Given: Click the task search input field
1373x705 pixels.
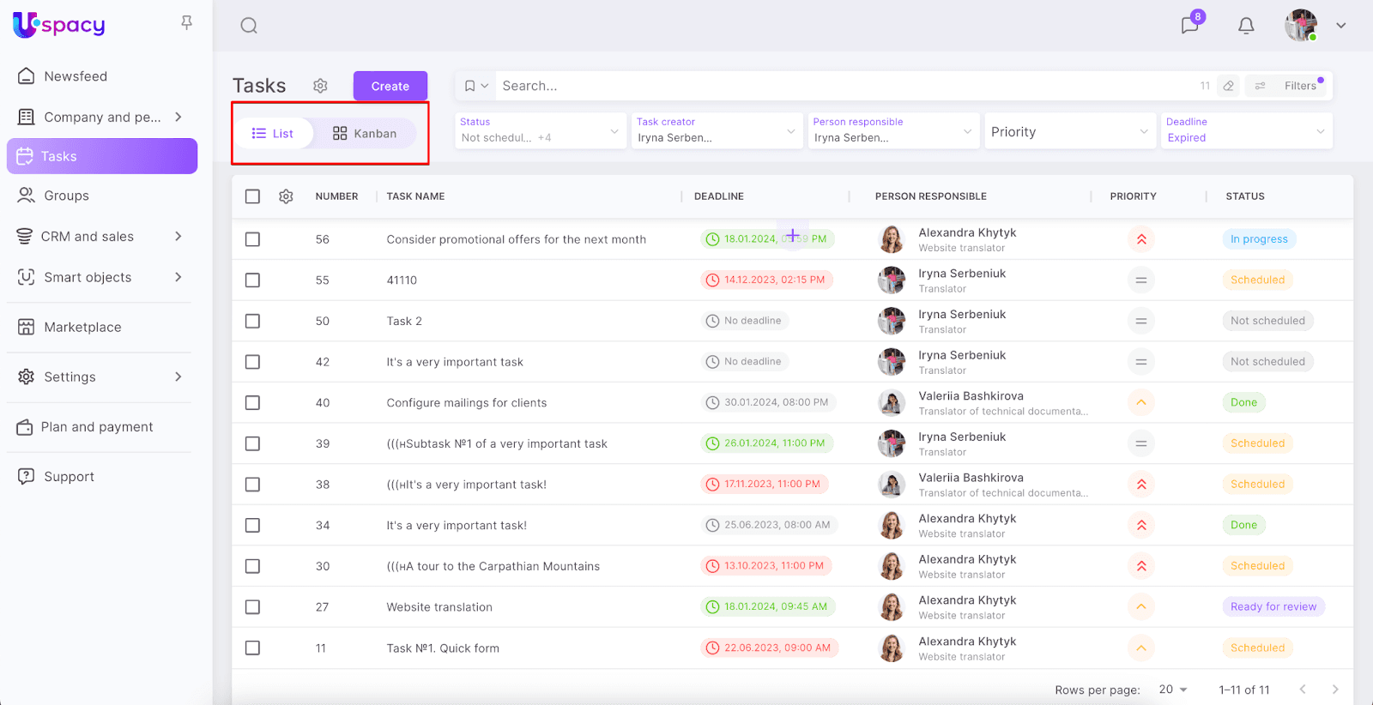Looking at the screenshot, I should (x=841, y=86).
